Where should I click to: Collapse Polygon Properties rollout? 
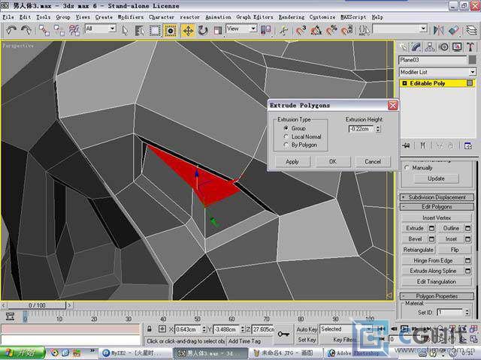point(437,296)
